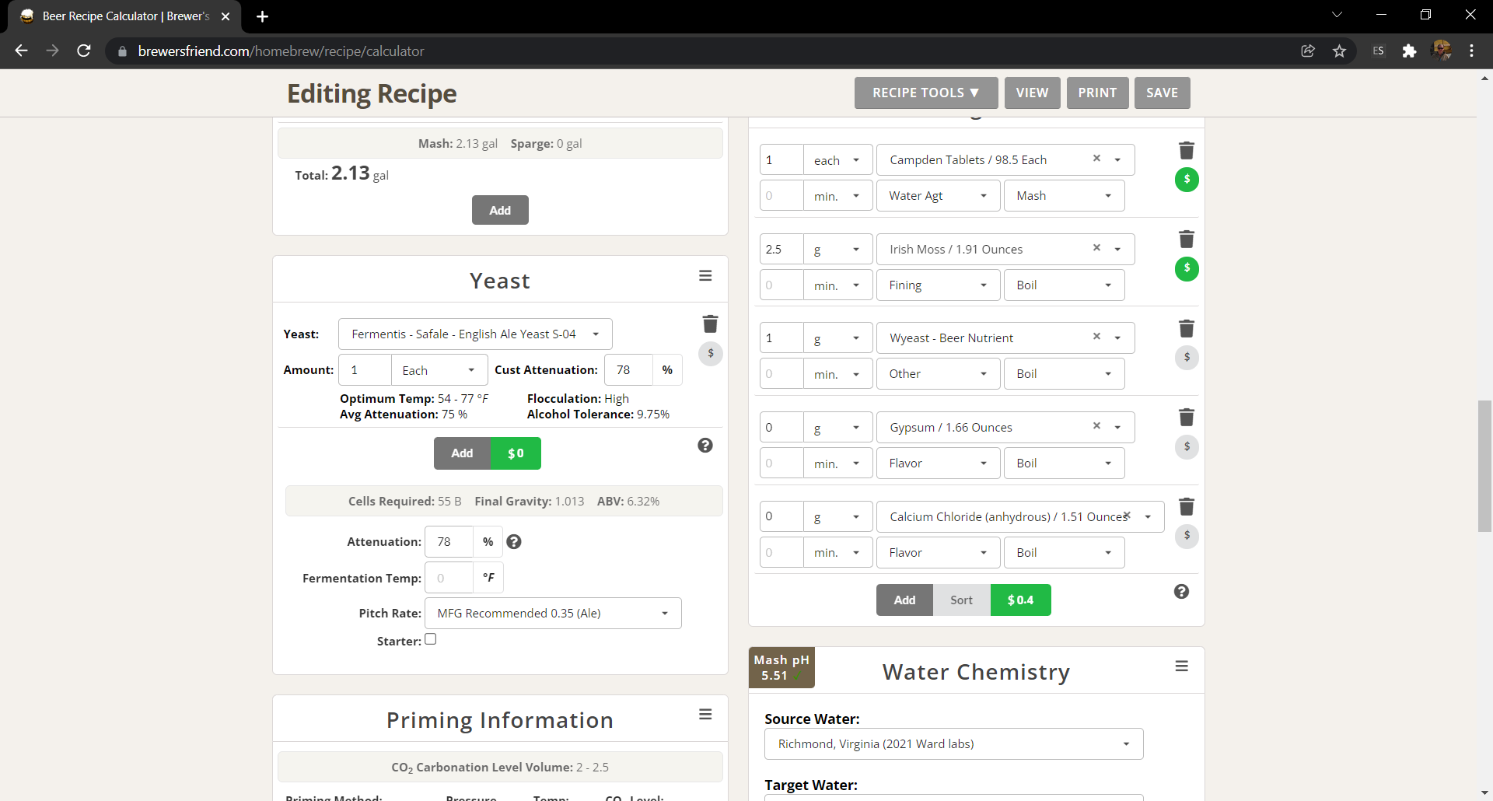Delete the yeast entry with trash icon
Viewport: 1493px width, 801px height.
(710, 324)
